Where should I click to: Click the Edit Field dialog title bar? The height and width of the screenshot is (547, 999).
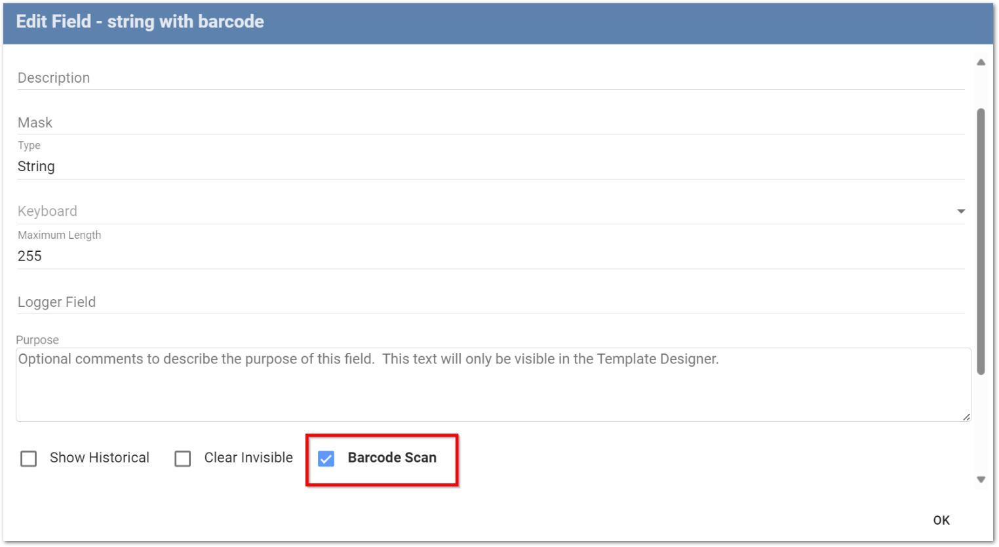[x=498, y=22]
